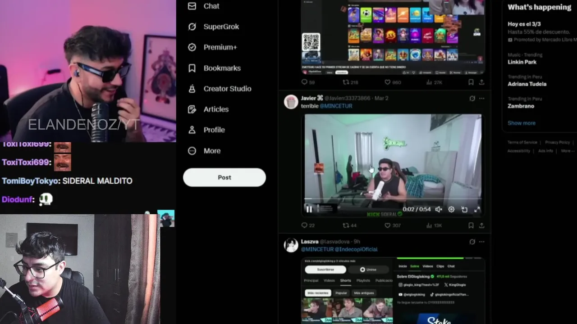Reply to Javier's tweet with 22 comments
The image size is (577, 324).
coord(308,225)
